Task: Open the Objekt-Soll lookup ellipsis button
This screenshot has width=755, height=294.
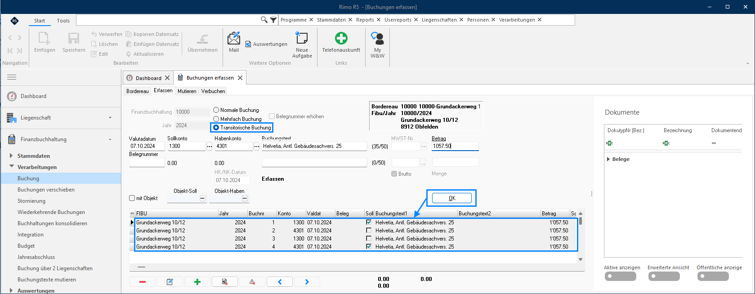Action: tap(202, 198)
